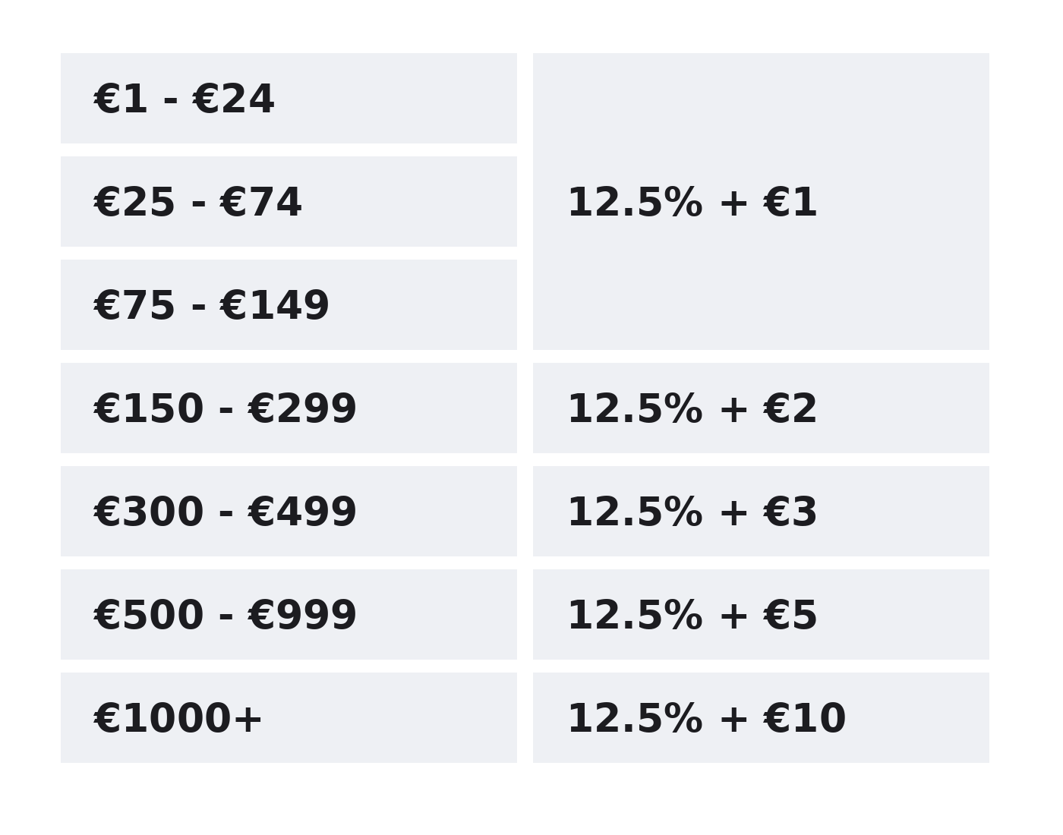The height and width of the screenshot is (835, 1063).
Task: Click the 12.5% + €10 fee cell
Action: click(x=761, y=718)
